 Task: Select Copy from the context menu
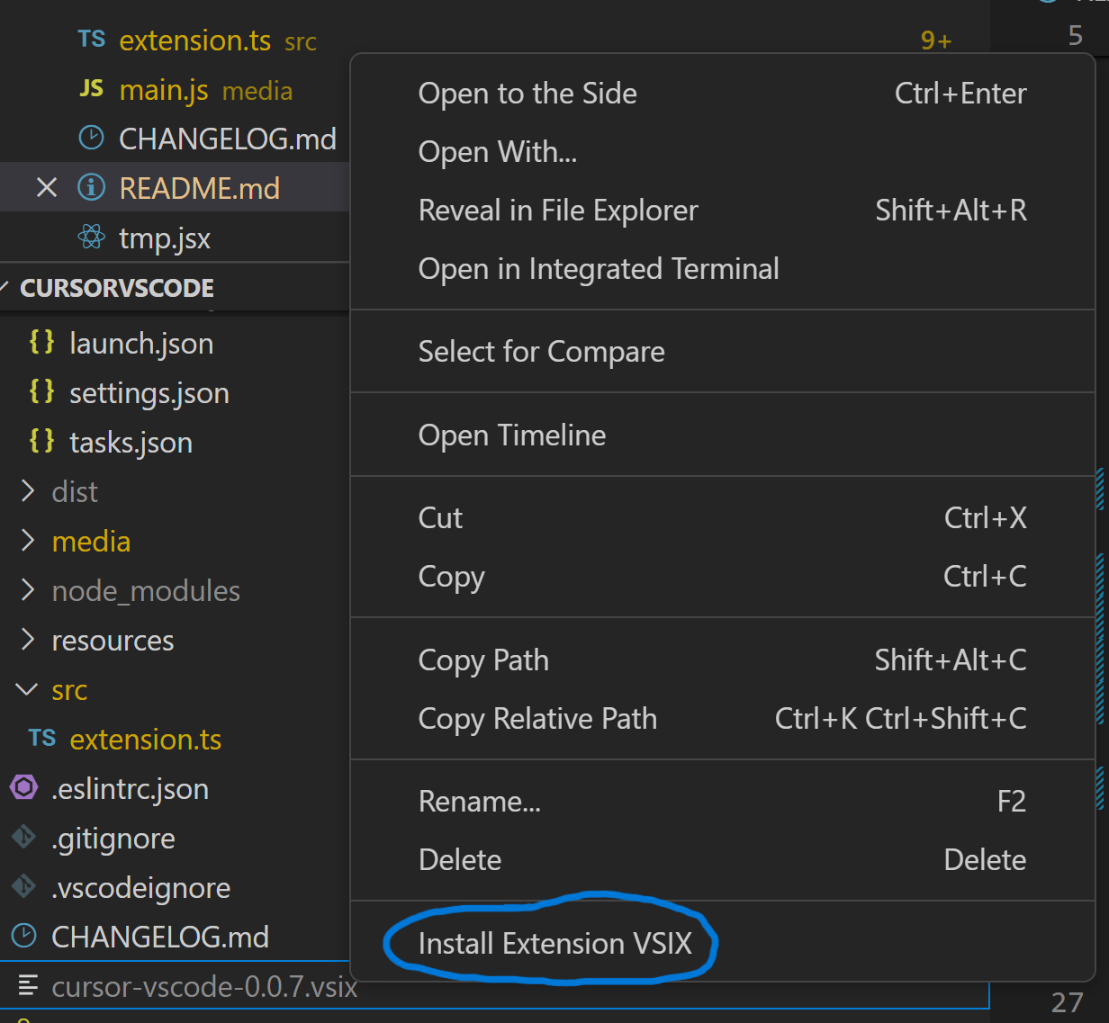(722, 577)
